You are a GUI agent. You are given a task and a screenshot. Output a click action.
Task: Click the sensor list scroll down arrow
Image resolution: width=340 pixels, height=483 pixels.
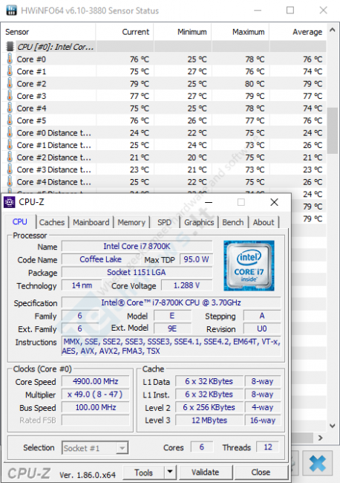333,426
